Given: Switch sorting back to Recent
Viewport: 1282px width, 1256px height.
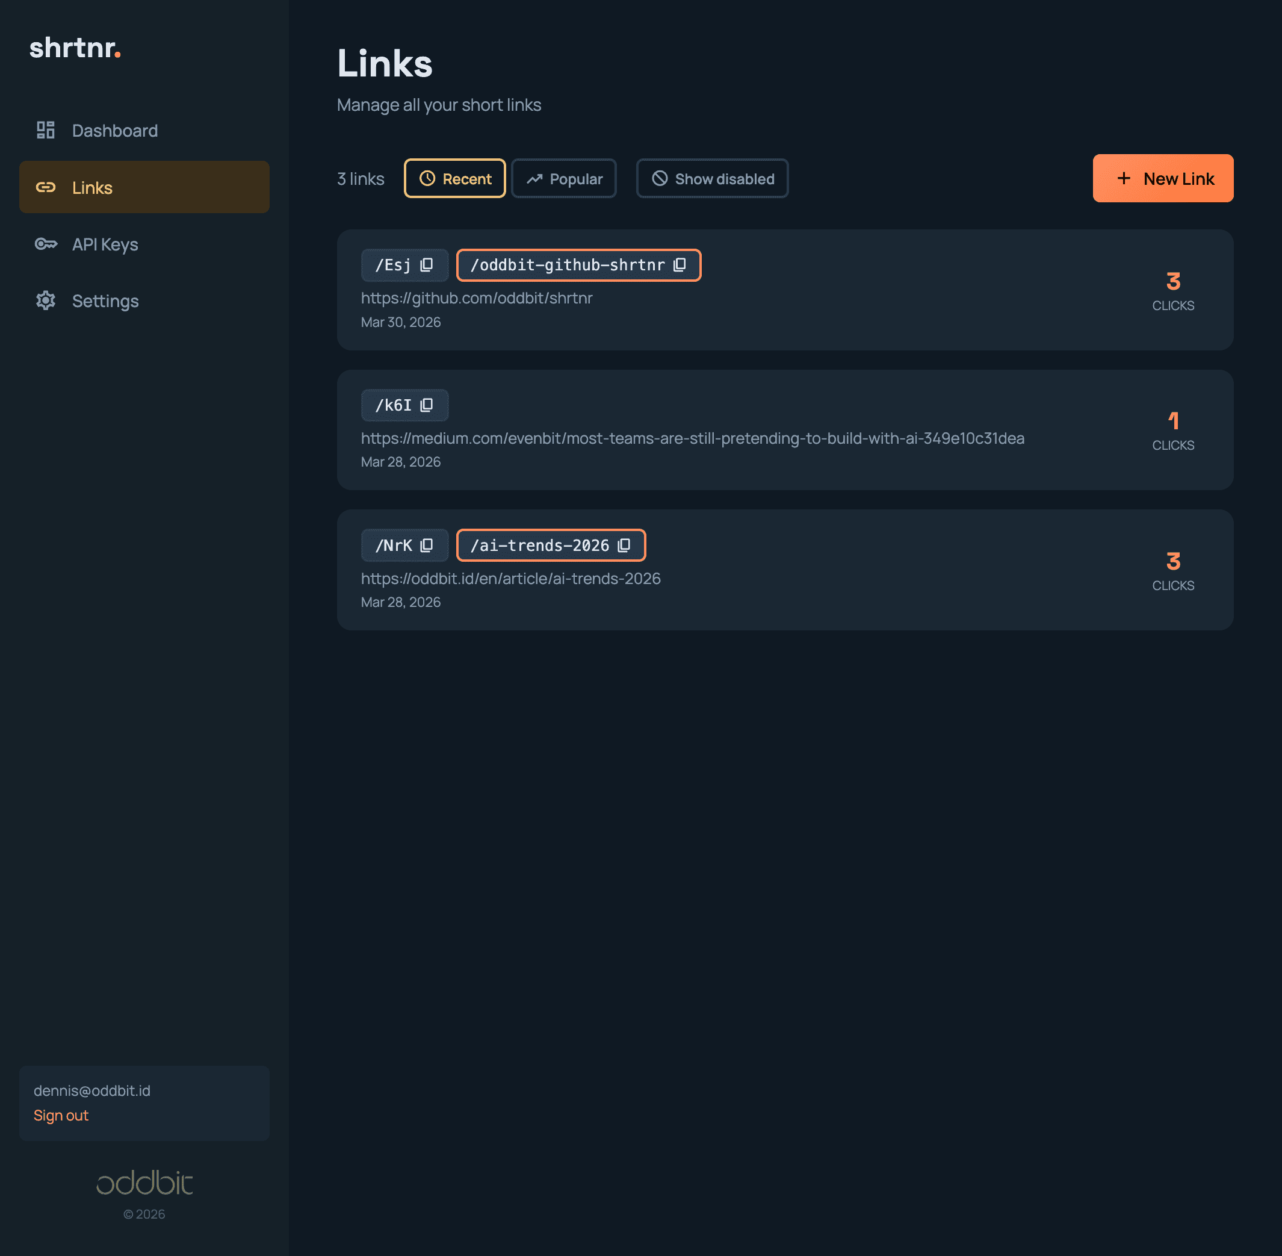Looking at the screenshot, I should (x=454, y=178).
